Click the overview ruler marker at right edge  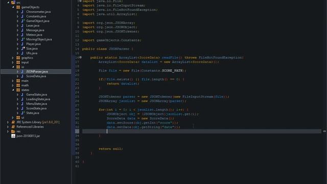(324, 131)
